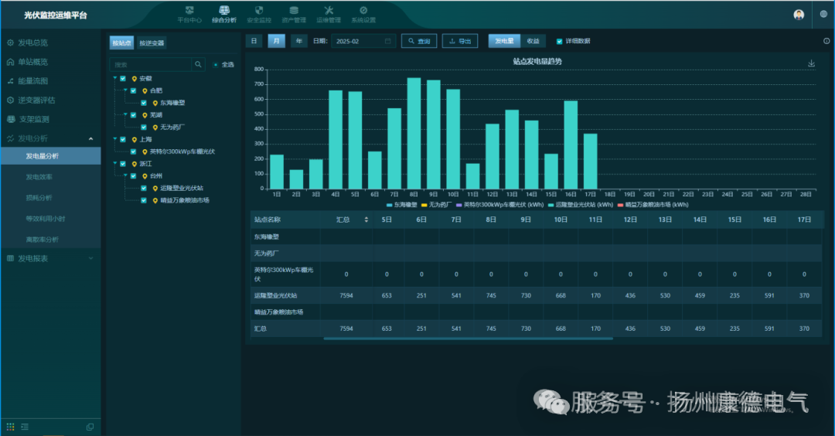The height and width of the screenshot is (436, 835).
Task: Click the search magnifier in station tree
Action: (x=198, y=65)
